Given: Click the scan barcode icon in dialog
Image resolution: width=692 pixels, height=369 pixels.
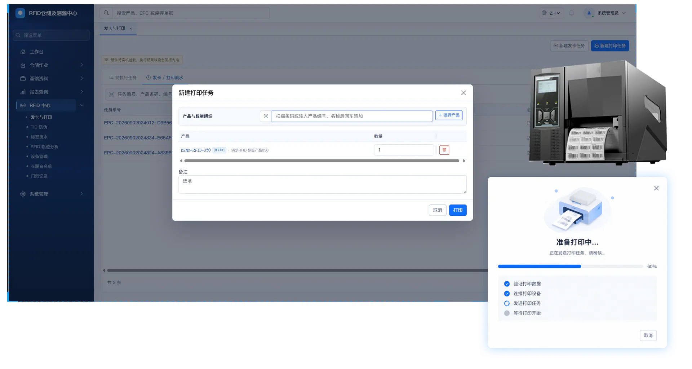Looking at the screenshot, I should [266, 116].
